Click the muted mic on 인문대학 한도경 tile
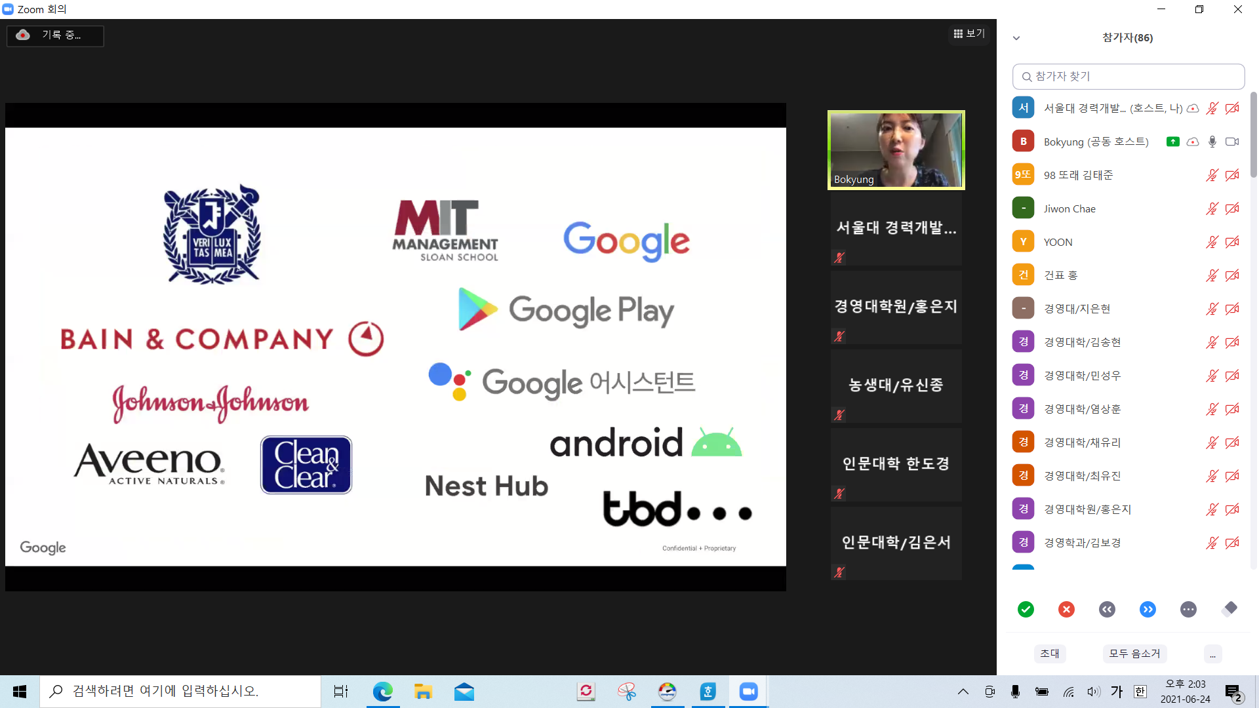Viewport: 1259px width, 708px height. [x=839, y=494]
